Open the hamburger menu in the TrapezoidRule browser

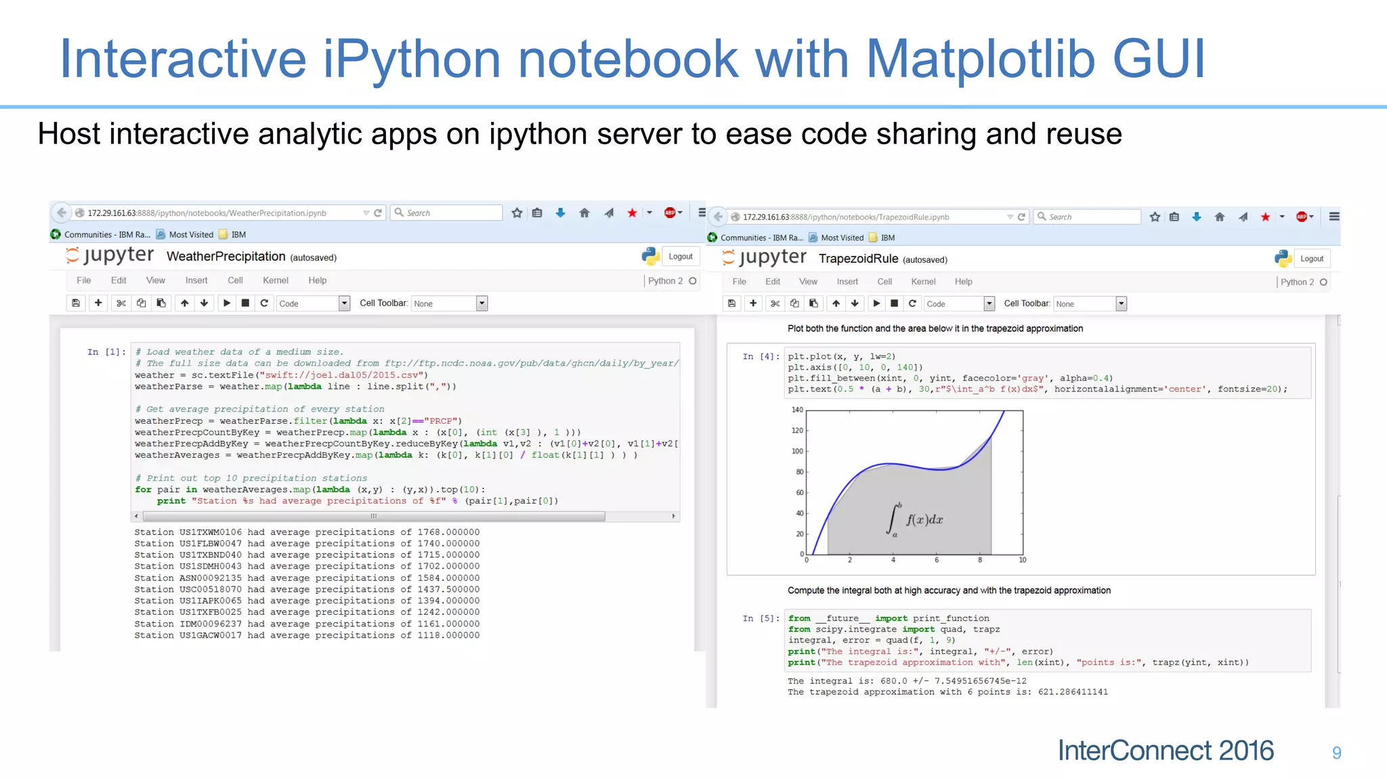tap(1334, 217)
